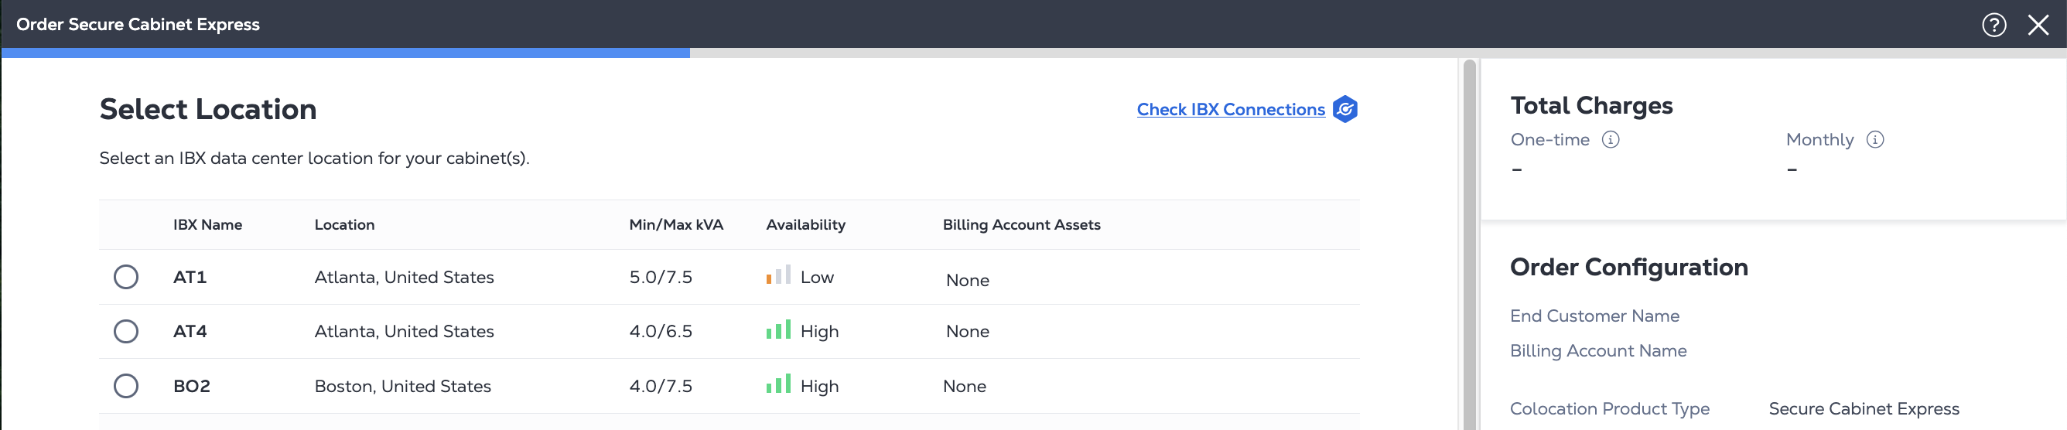Open the help question mark icon
This screenshot has width=2067, height=430.
pos(1994,25)
